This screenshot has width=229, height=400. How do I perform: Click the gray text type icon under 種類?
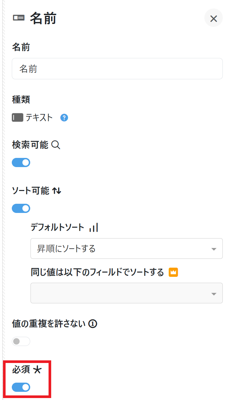[17, 118]
